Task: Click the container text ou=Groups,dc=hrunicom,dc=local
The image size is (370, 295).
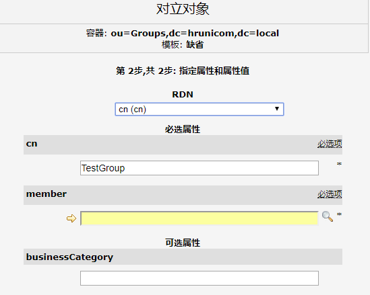Action: pyautogui.click(x=195, y=33)
